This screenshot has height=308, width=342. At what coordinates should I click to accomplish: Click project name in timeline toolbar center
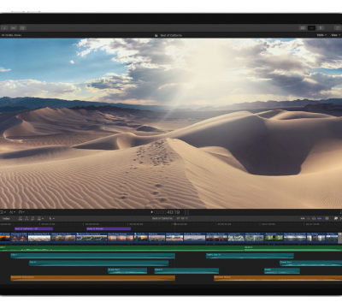(x=162, y=218)
